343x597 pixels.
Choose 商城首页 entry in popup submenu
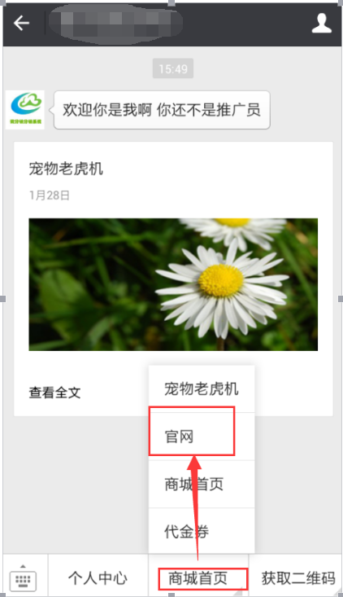click(202, 484)
